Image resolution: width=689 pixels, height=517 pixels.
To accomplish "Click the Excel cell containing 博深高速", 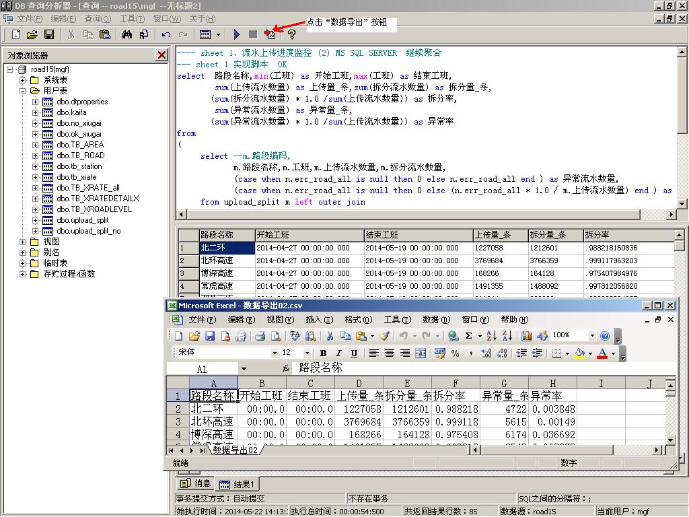I will (x=213, y=434).
